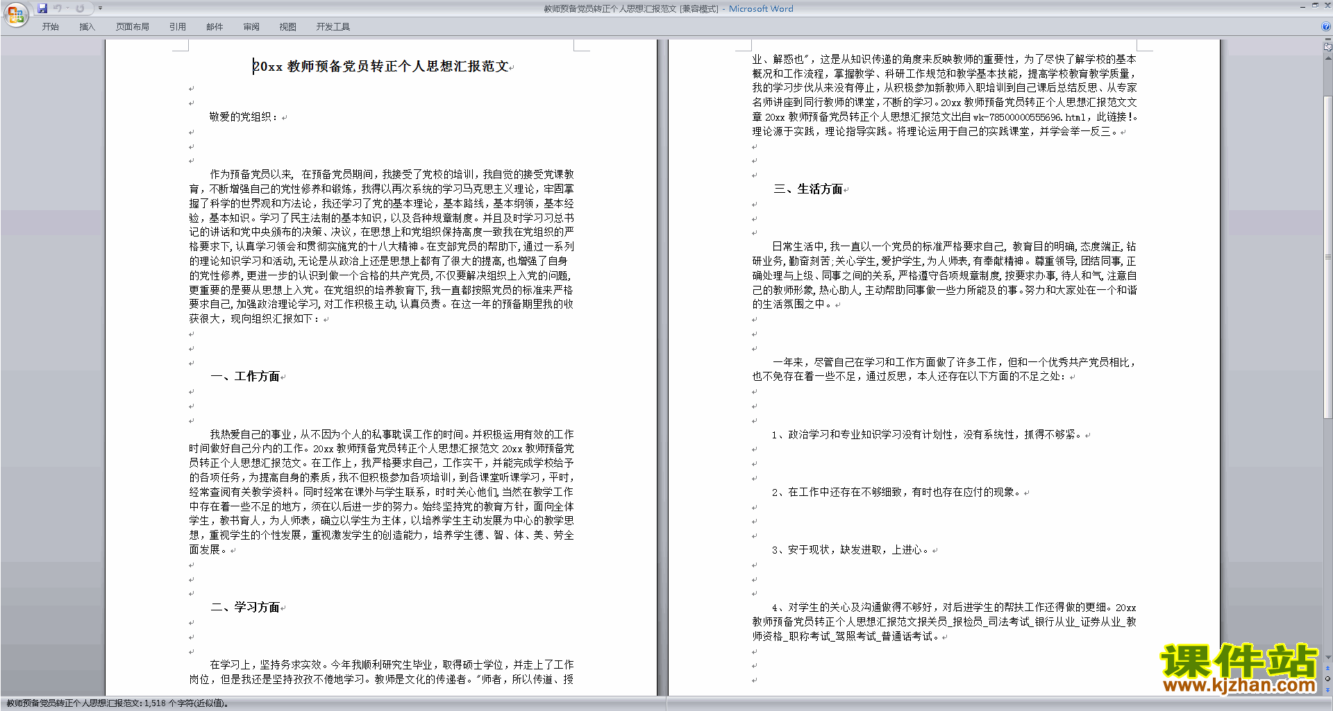Image resolution: width=1333 pixels, height=711 pixels.
Task: Open the 审阅 ribbon tab
Action: coord(251,27)
